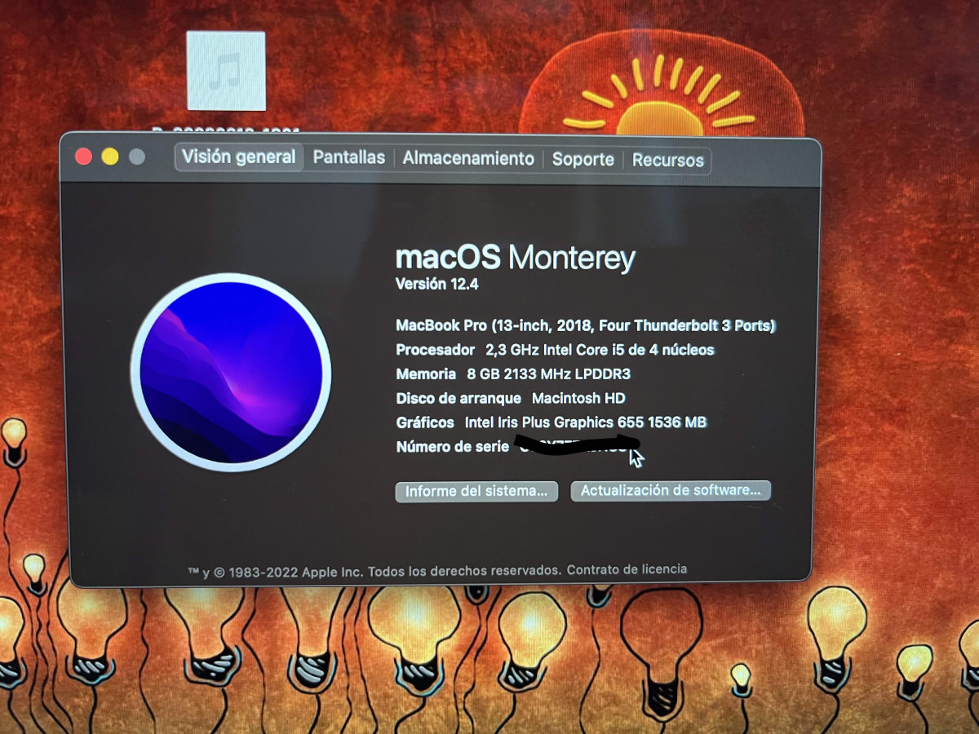This screenshot has width=979, height=734.
Task: Open the Almacenamiento tab
Action: click(x=468, y=159)
